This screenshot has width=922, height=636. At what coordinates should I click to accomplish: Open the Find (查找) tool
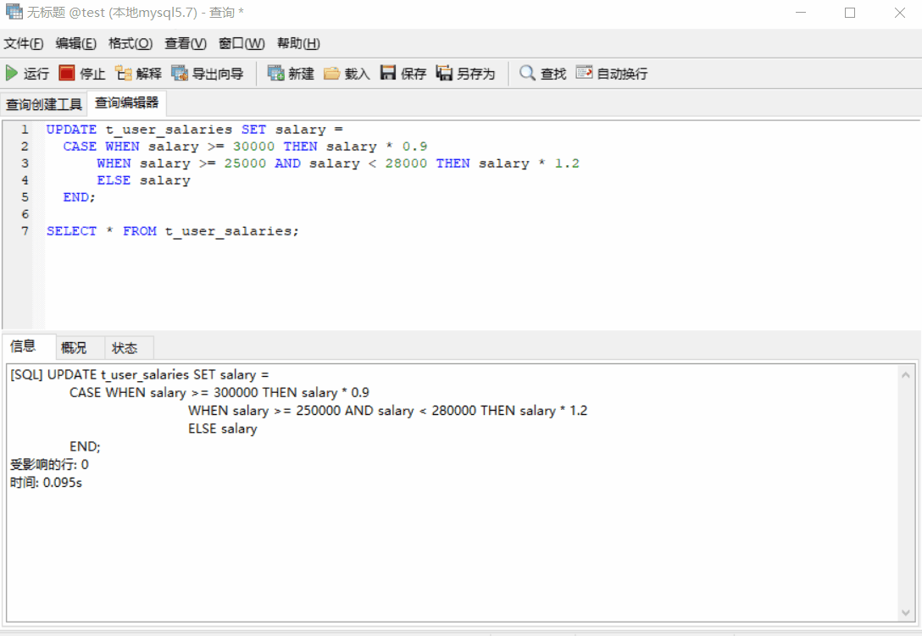(541, 73)
